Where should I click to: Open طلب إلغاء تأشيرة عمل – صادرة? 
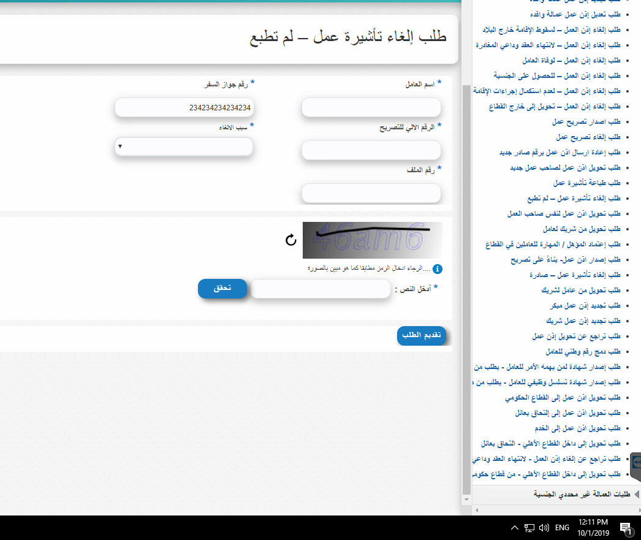pyautogui.click(x=575, y=275)
